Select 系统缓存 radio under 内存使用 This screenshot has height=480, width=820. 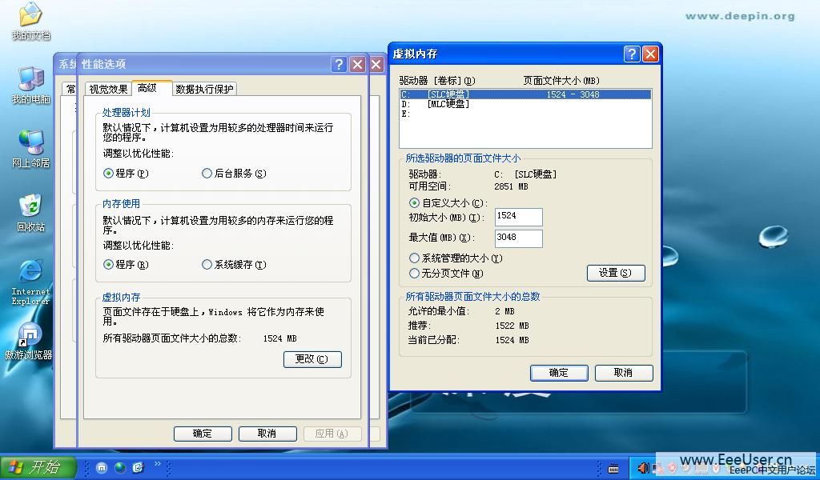207,265
